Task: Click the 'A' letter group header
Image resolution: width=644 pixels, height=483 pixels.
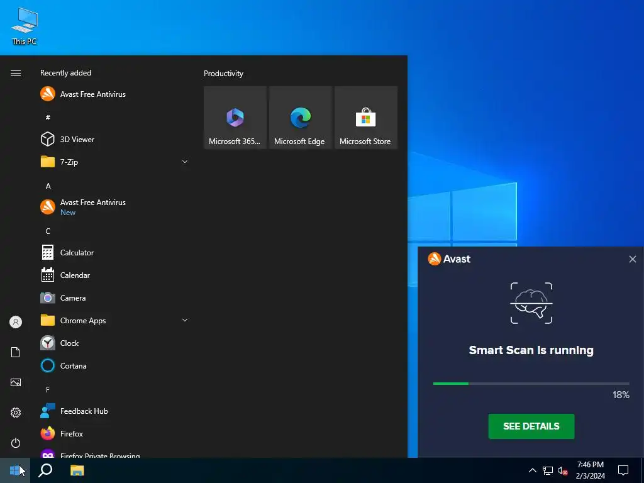Action: click(x=48, y=186)
